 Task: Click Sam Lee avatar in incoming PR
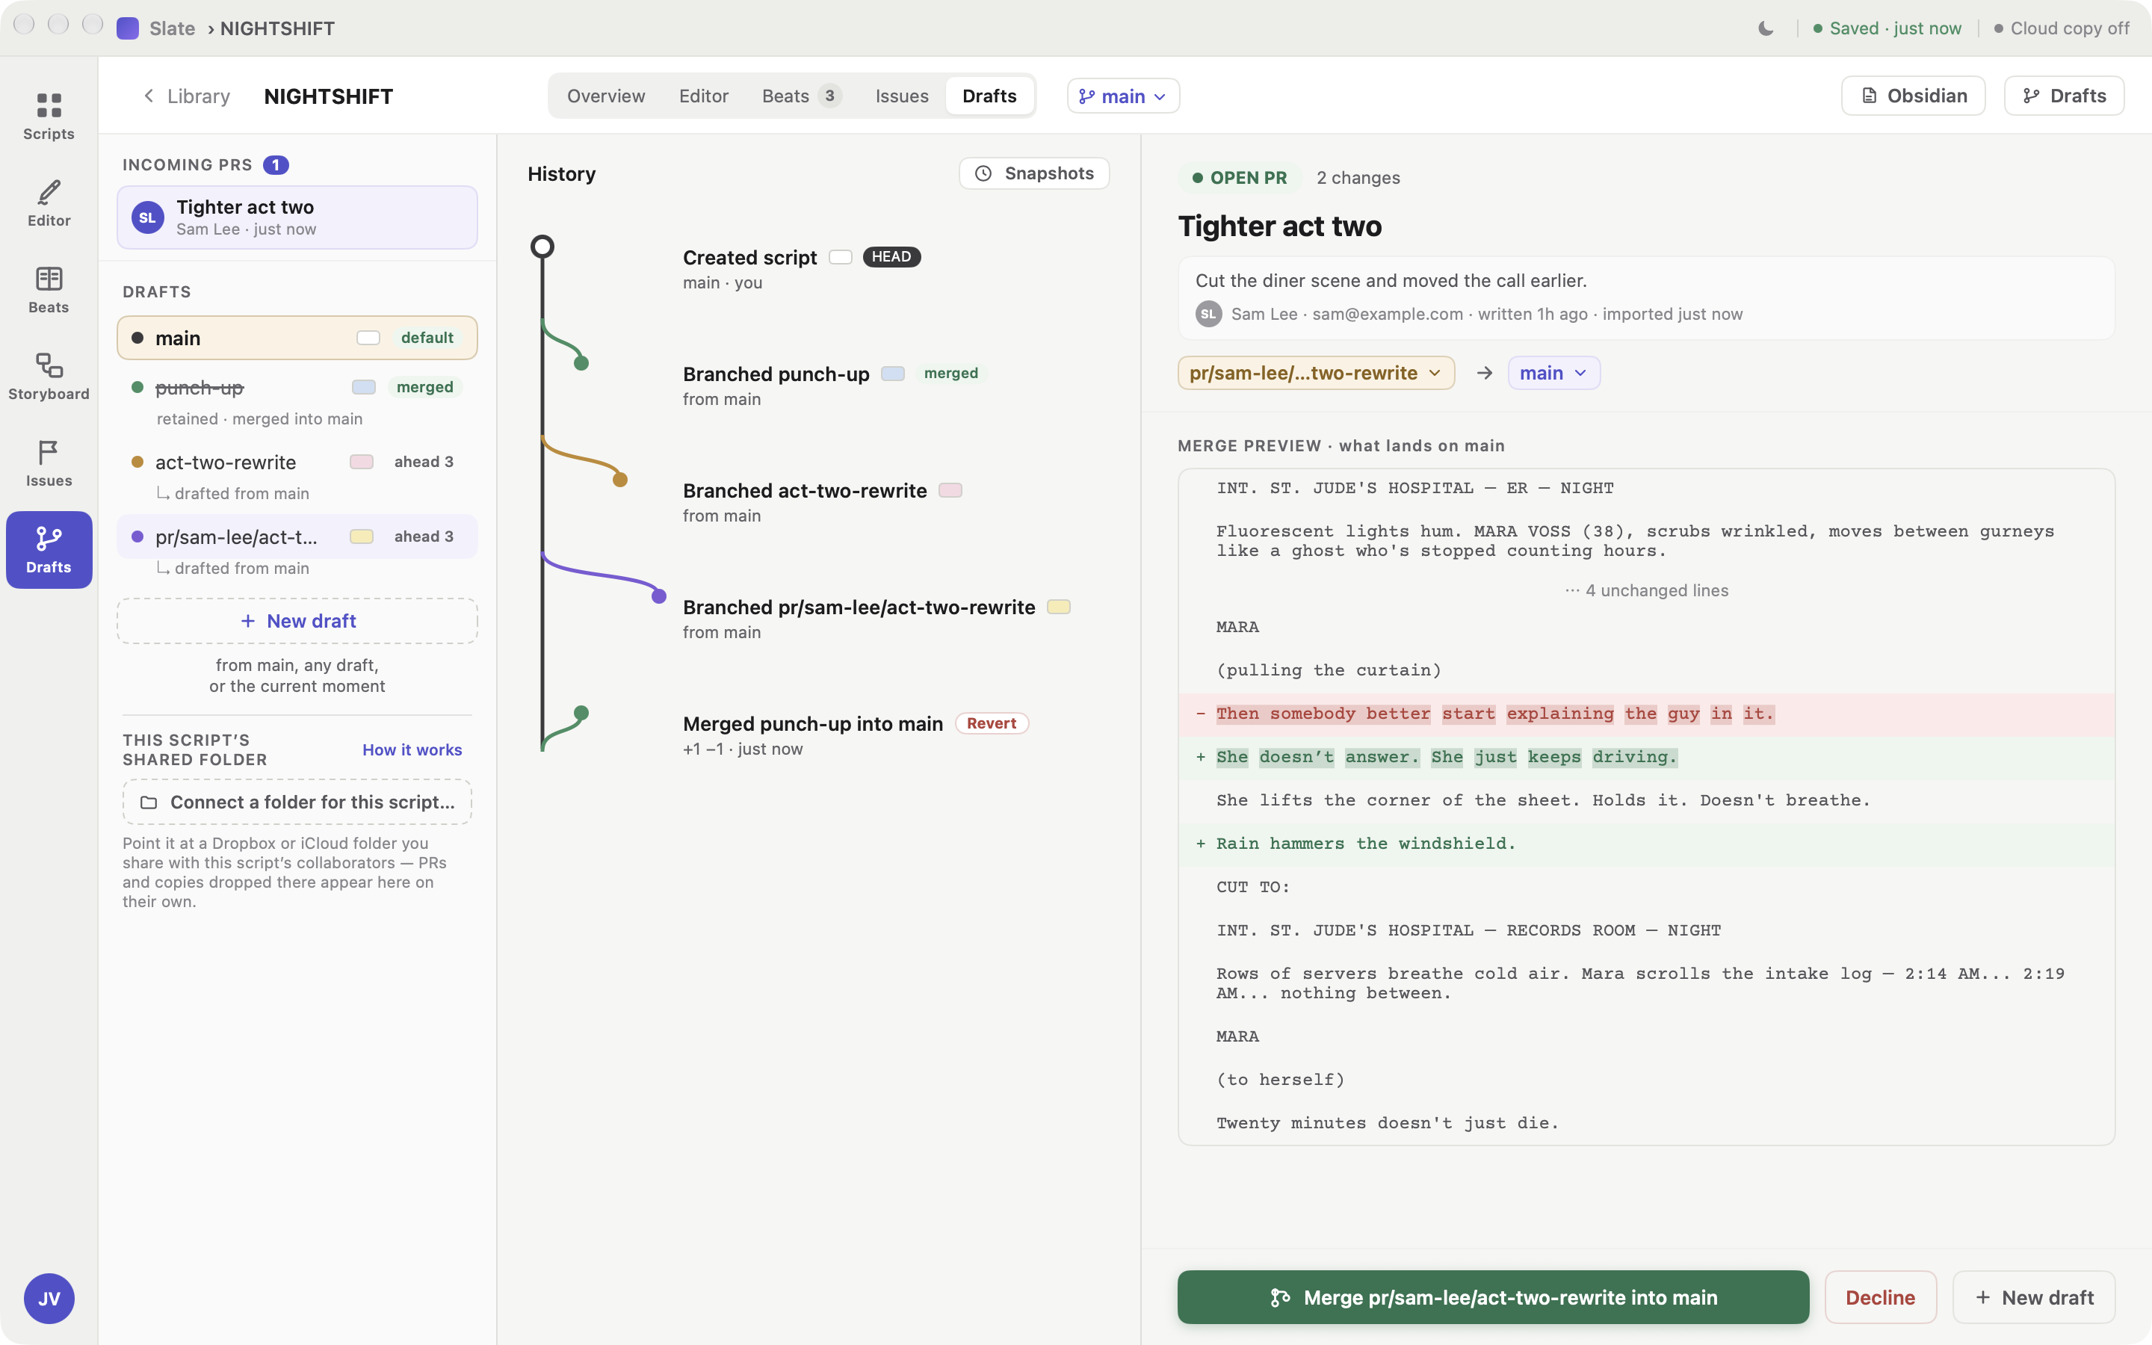[x=148, y=217]
